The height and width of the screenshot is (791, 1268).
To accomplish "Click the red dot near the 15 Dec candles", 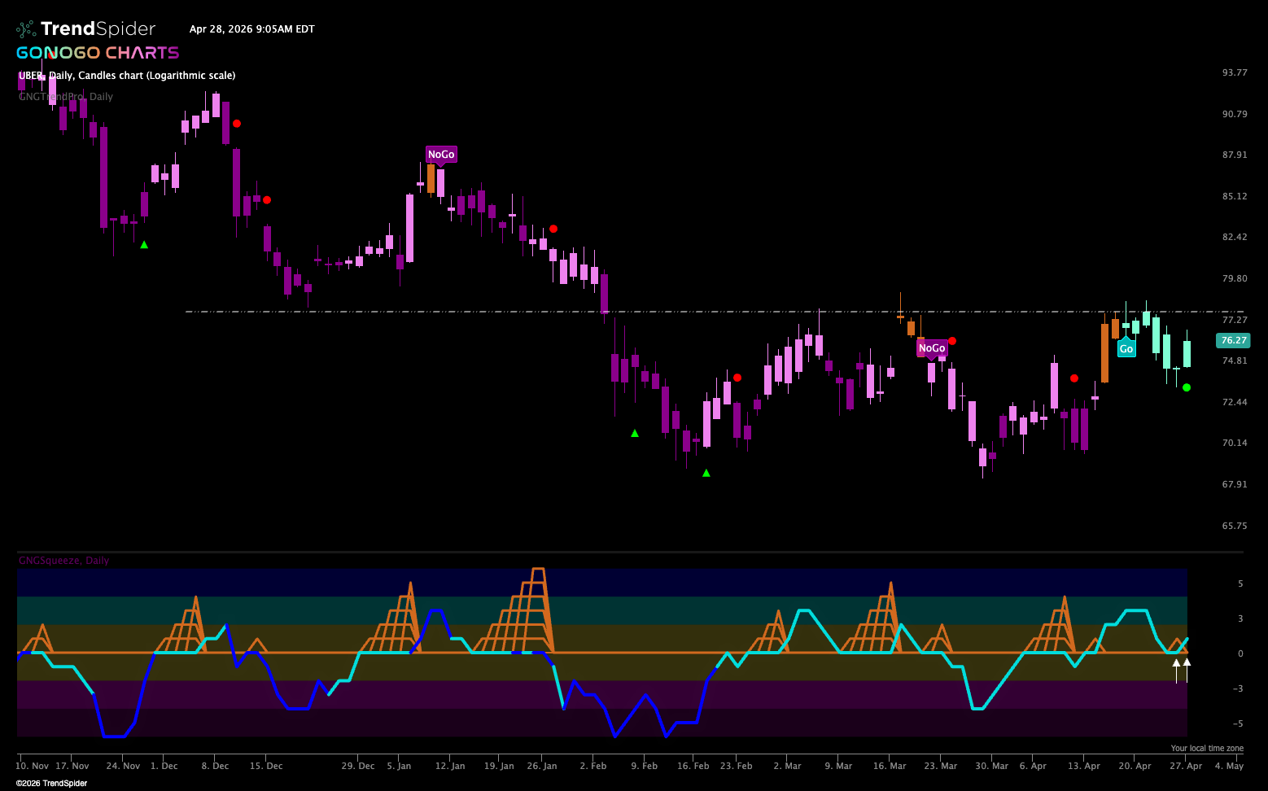I will point(267,200).
